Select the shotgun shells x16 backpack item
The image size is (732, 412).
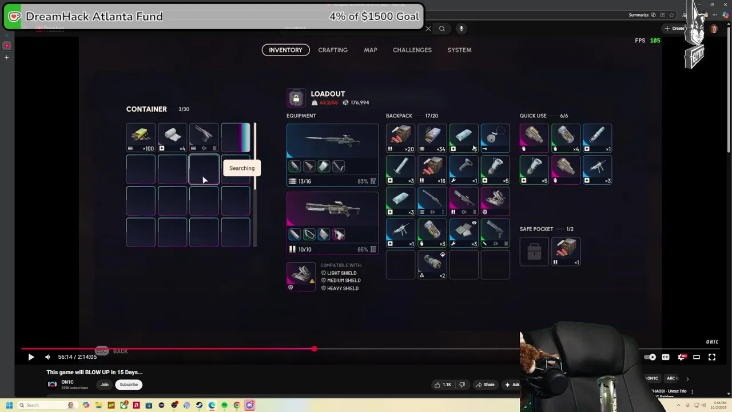[x=432, y=170]
